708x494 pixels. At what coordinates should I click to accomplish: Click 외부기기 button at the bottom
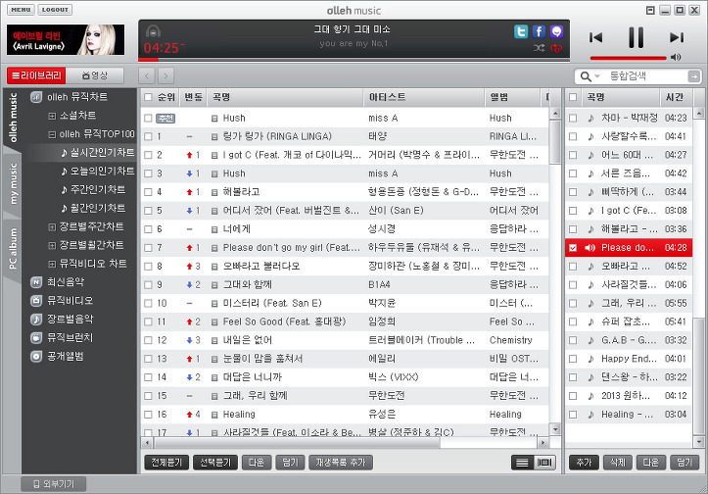point(53,484)
